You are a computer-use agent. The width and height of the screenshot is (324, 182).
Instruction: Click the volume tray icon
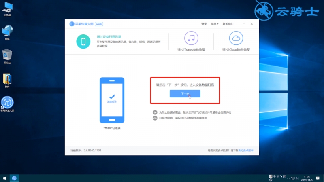coord(297,178)
